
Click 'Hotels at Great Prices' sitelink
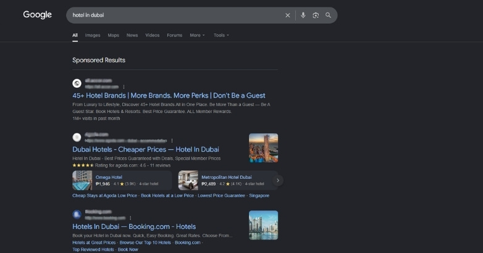coord(94,243)
